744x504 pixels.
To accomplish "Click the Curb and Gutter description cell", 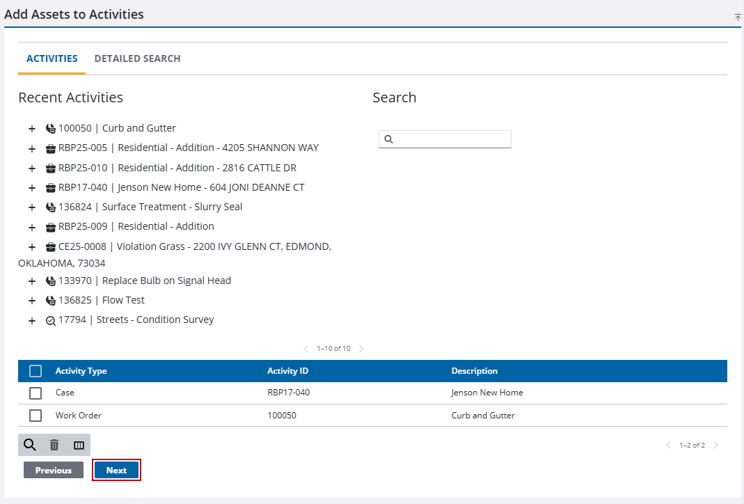I will click(x=483, y=416).
